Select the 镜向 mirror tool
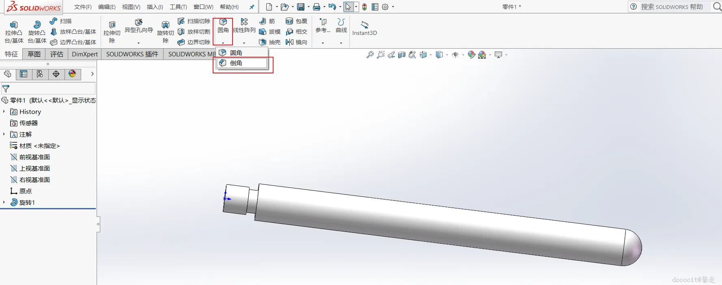This screenshot has width=722, height=285. (296, 42)
